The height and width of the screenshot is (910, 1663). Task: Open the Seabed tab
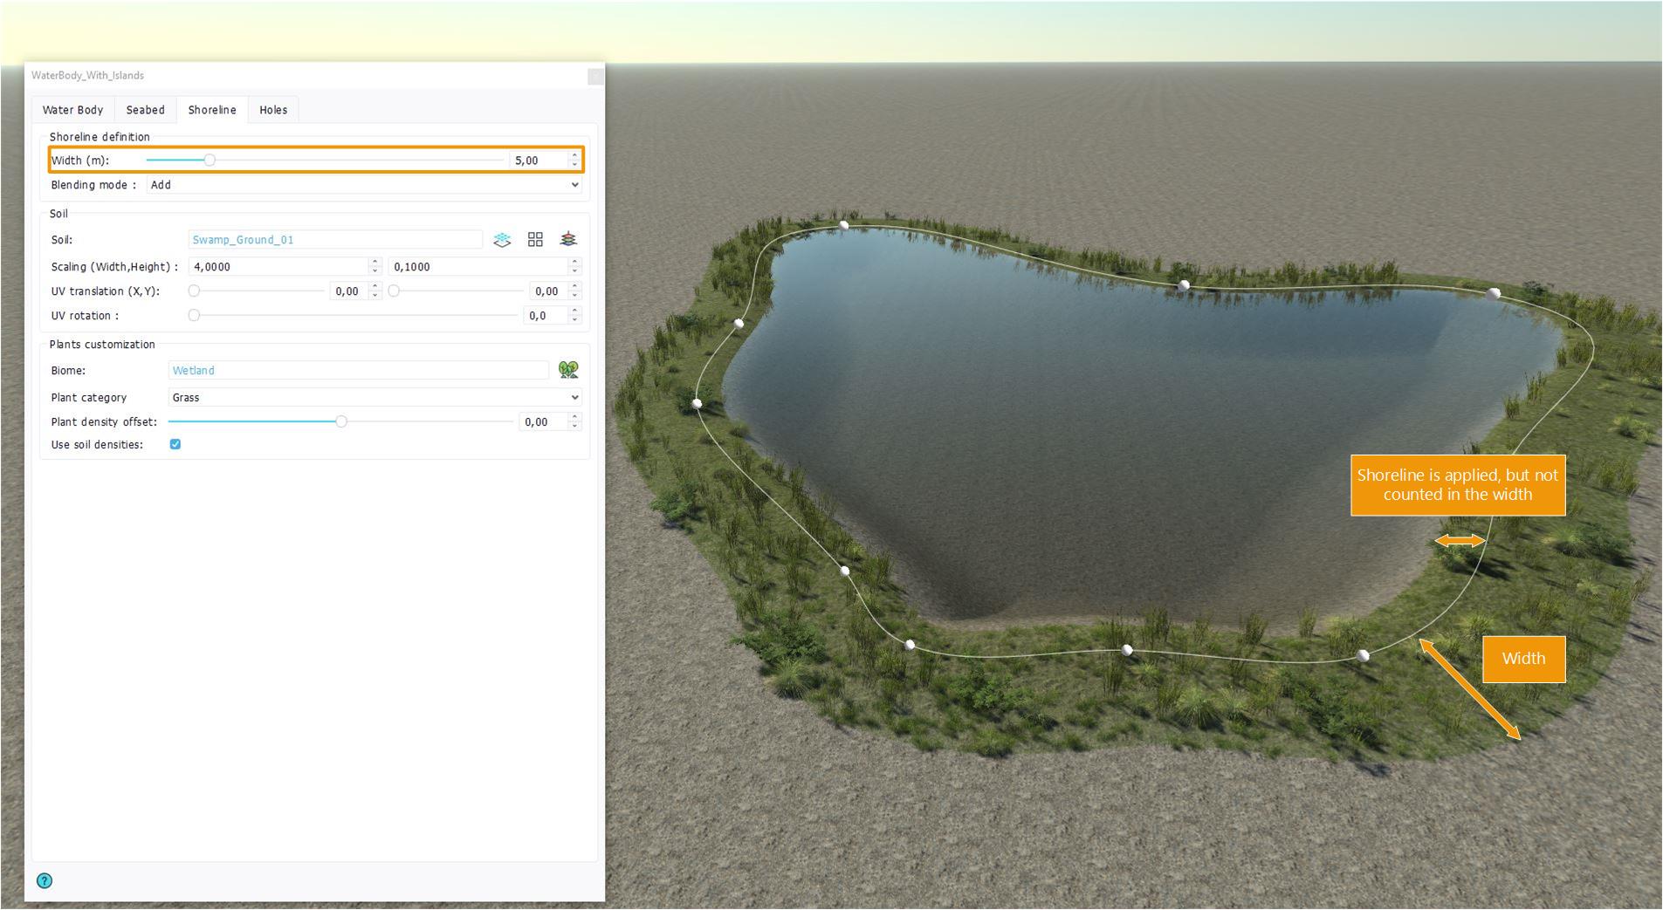(x=145, y=110)
